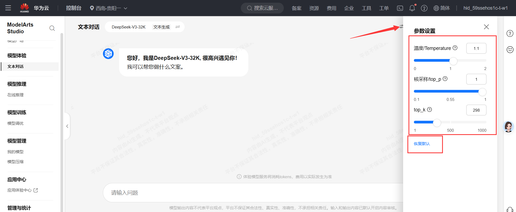The width and height of the screenshot is (516, 212).
Task: Open the 工单 menu
Action: (x=384, y=8)
